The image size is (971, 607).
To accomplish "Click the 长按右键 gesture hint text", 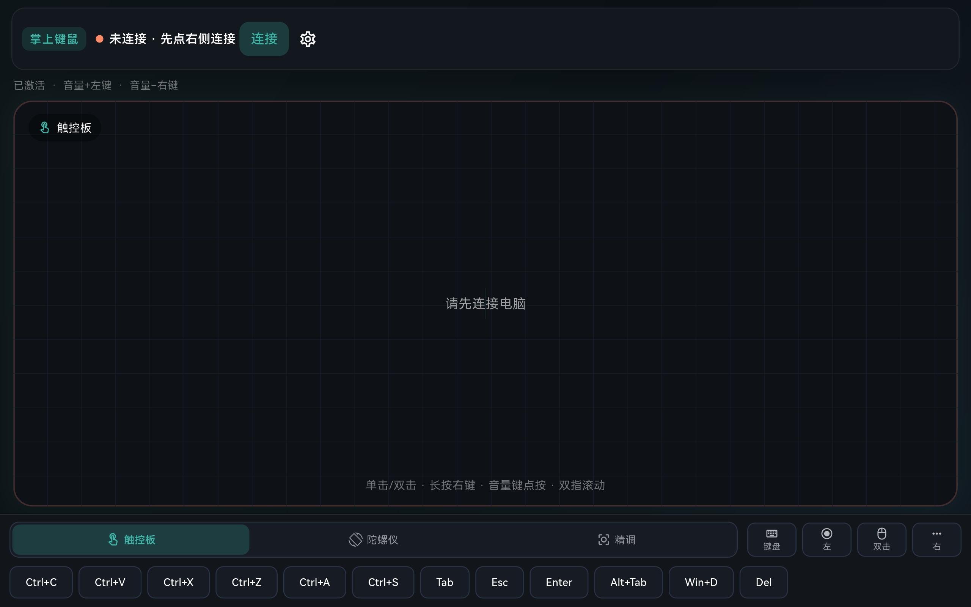I will 452,485.
